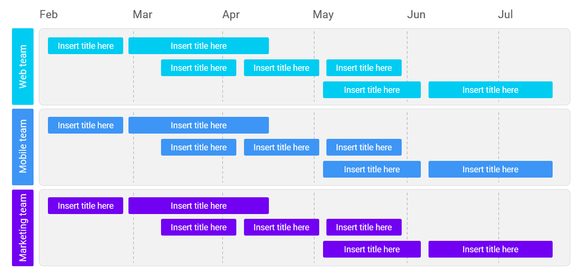Click the Jun month label
Viewport: 579px width, 271px height.
click(416, 14)
